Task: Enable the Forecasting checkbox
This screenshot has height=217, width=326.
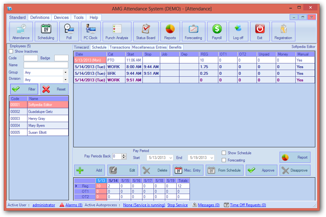Action: point(224,160)
